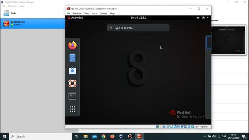The image size is (249, 140).
Task: Open the Dec 9 16:51 clock menu
Action: 139,17
